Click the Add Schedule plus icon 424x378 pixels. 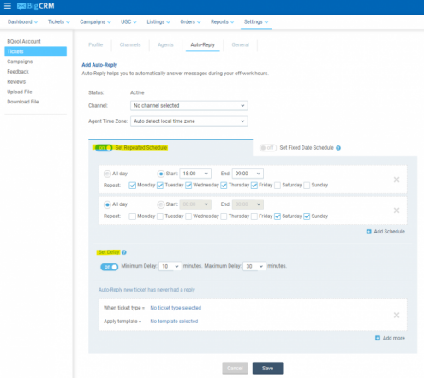tap(369, 232)
